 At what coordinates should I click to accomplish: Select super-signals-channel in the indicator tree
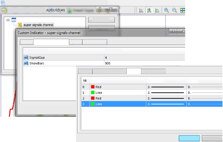click(x=38, y=25)
